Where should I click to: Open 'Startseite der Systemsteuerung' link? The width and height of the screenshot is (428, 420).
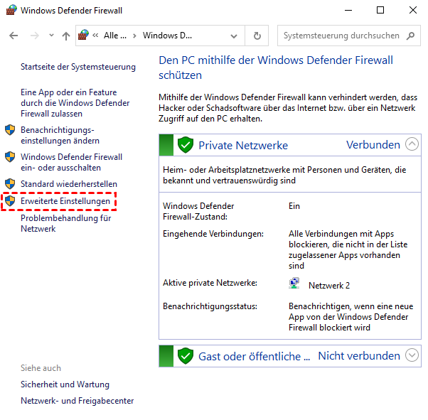click(78, 67)
